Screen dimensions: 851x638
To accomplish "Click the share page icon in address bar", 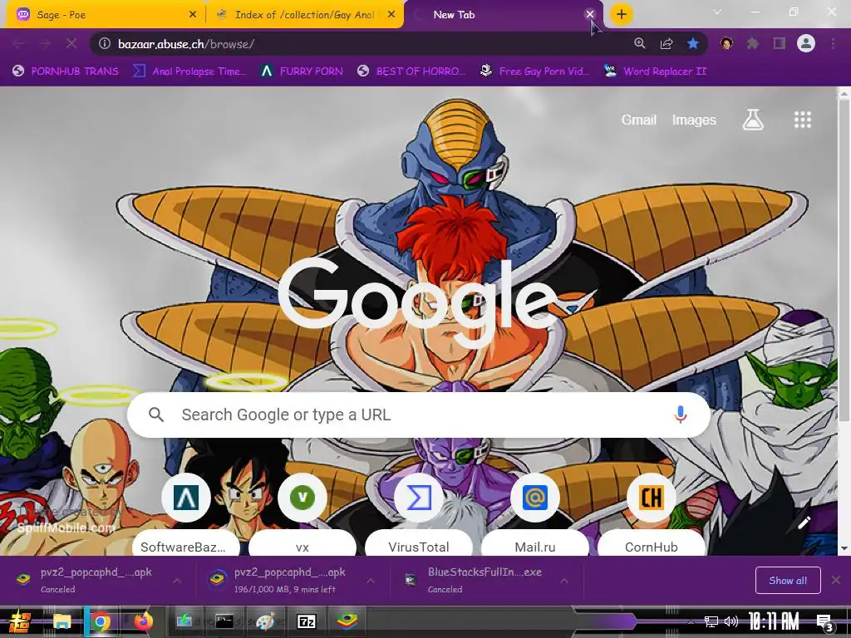I will [x=667, y=43].
